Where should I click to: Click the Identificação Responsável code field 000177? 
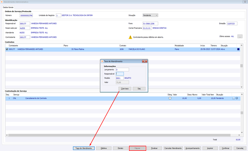pyautogui.click(x=25, y=23)
